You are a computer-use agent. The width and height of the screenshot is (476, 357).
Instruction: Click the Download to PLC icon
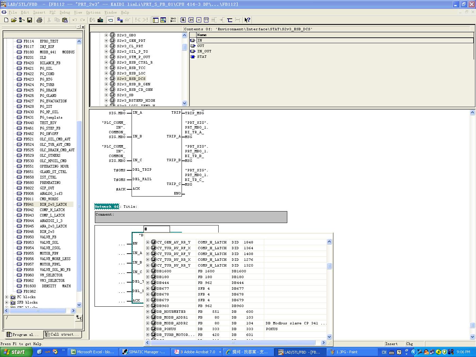point(100,20)
